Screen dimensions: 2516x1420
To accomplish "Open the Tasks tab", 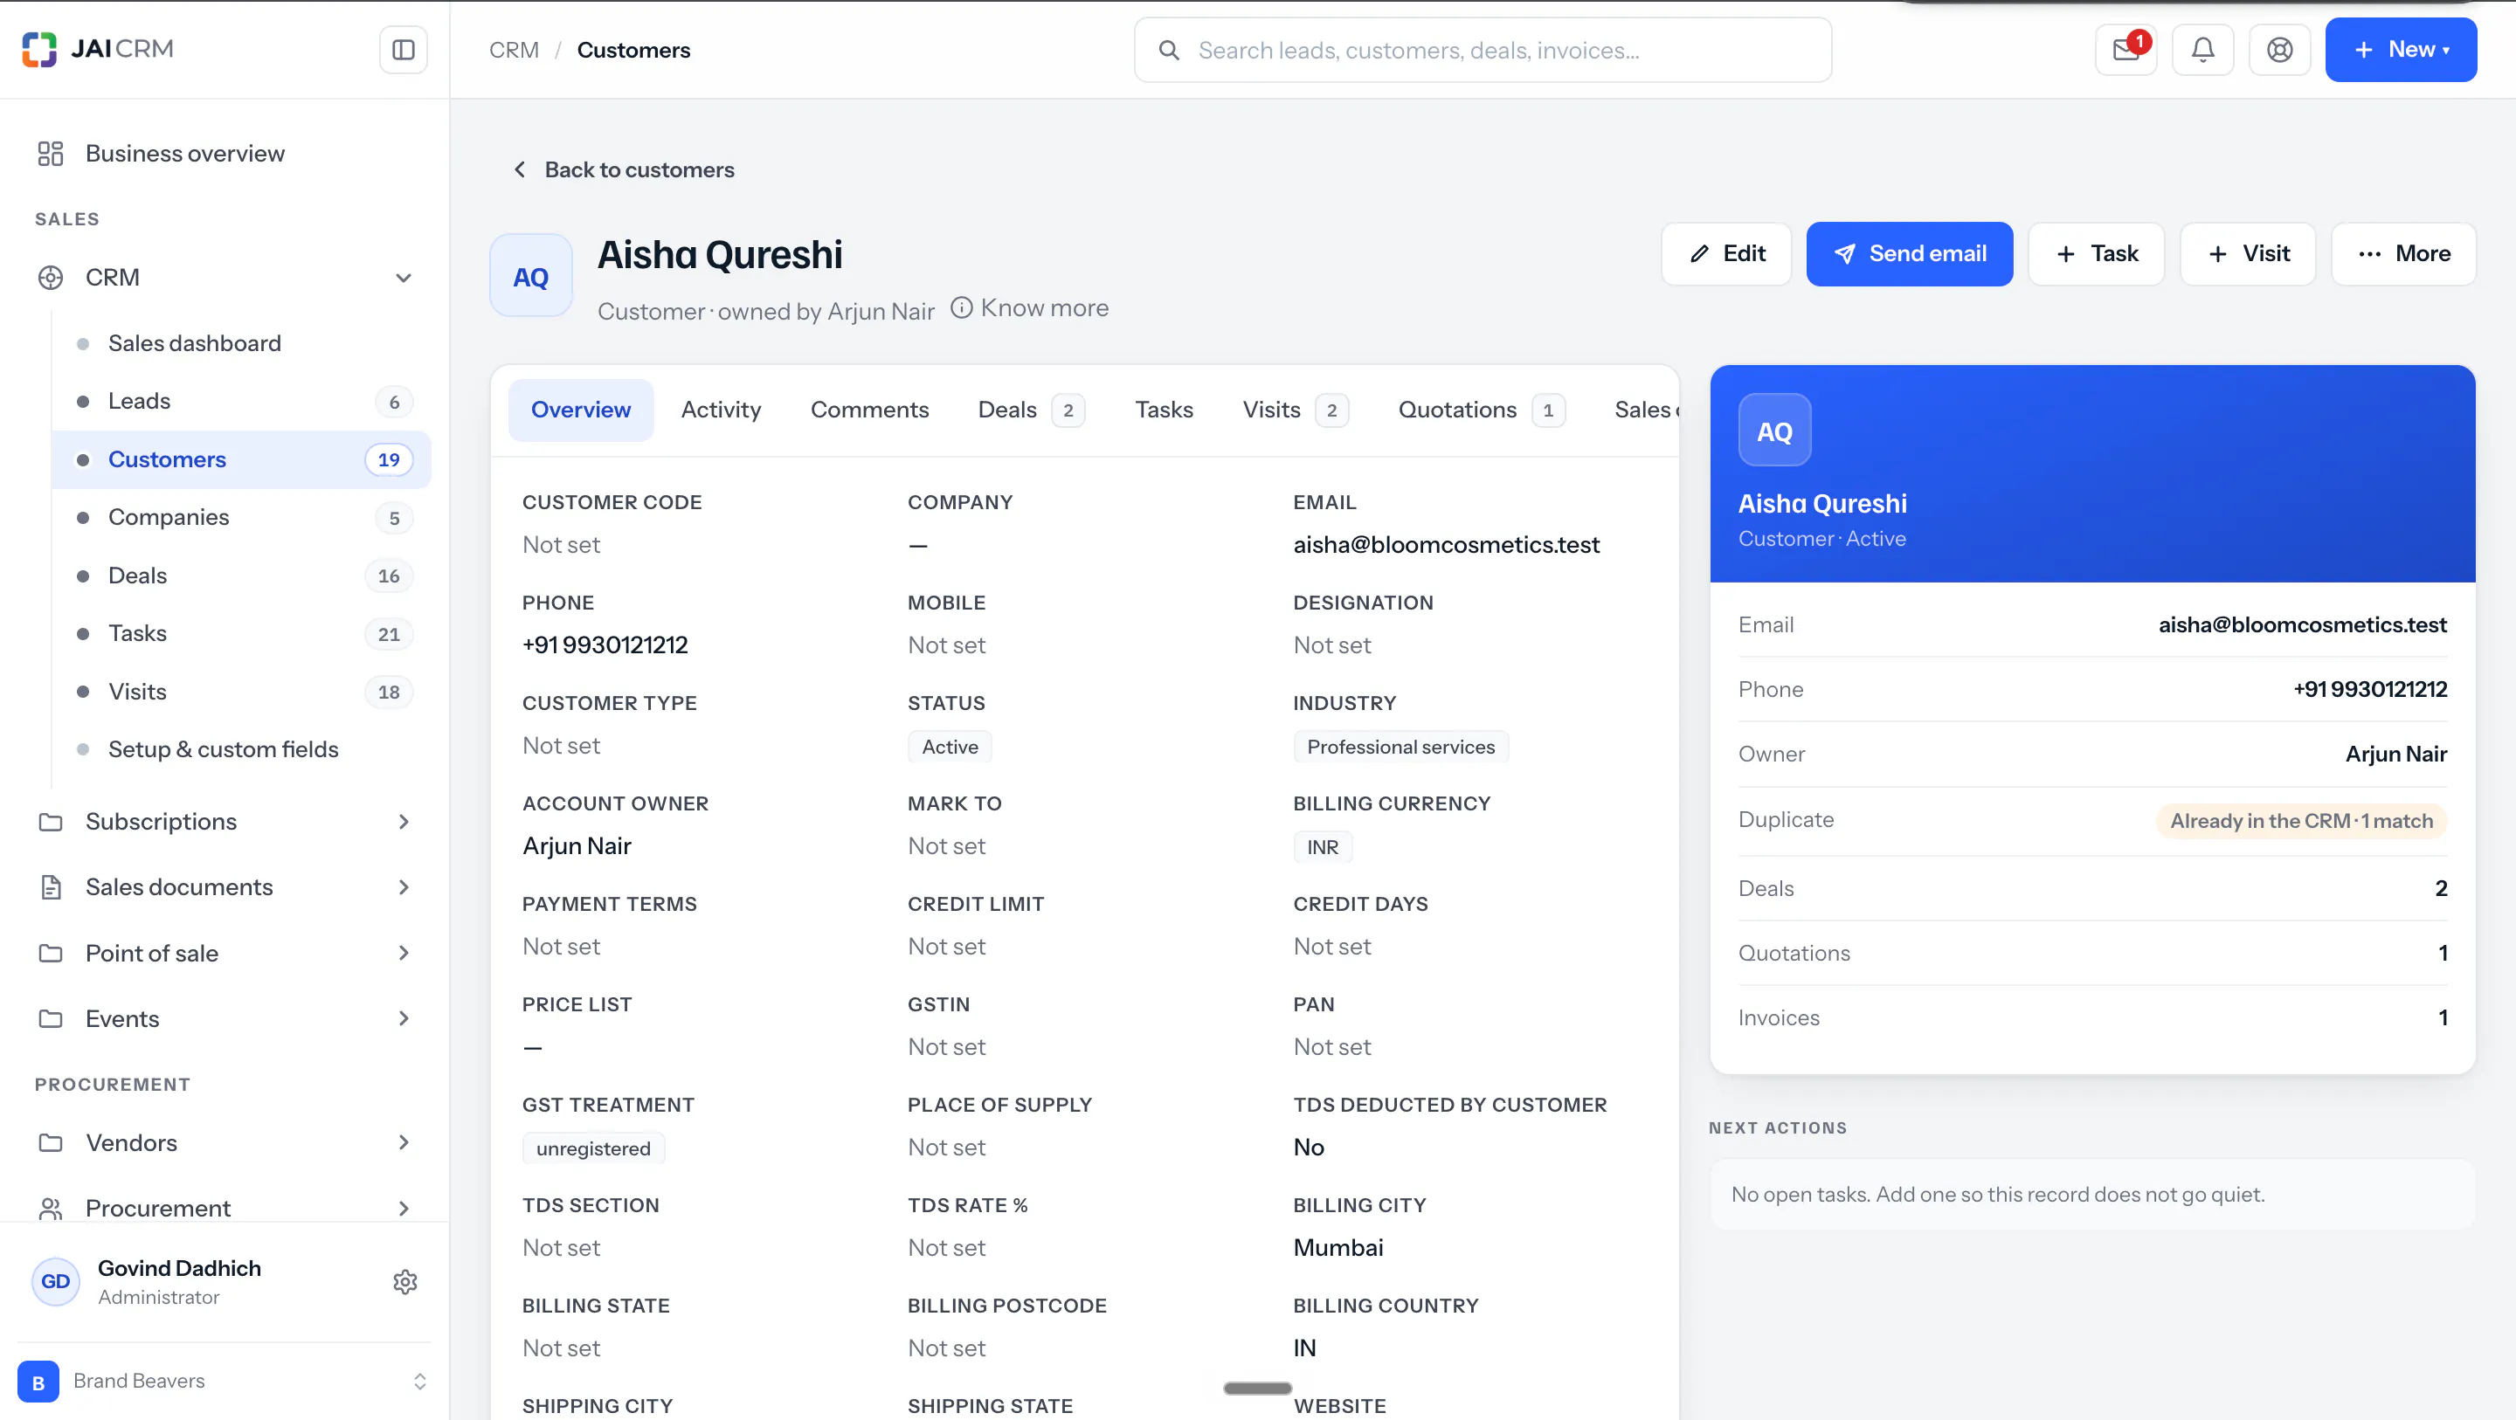I will 1164,410.
